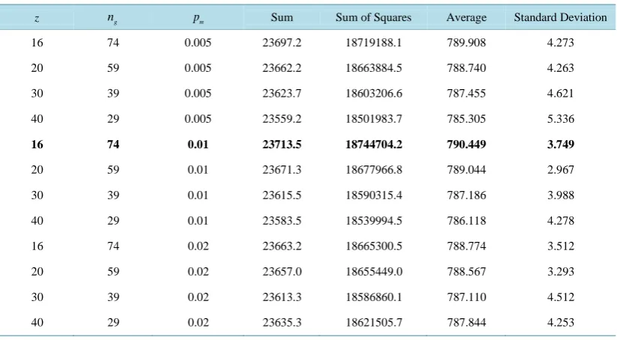Select sum value 23615.5

pos(282,195)
